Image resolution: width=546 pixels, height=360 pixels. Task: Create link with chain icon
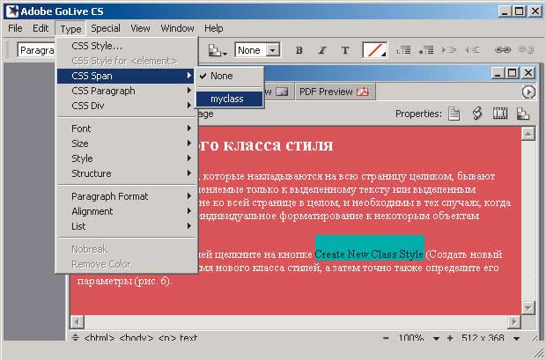click(x=503, y=50)
